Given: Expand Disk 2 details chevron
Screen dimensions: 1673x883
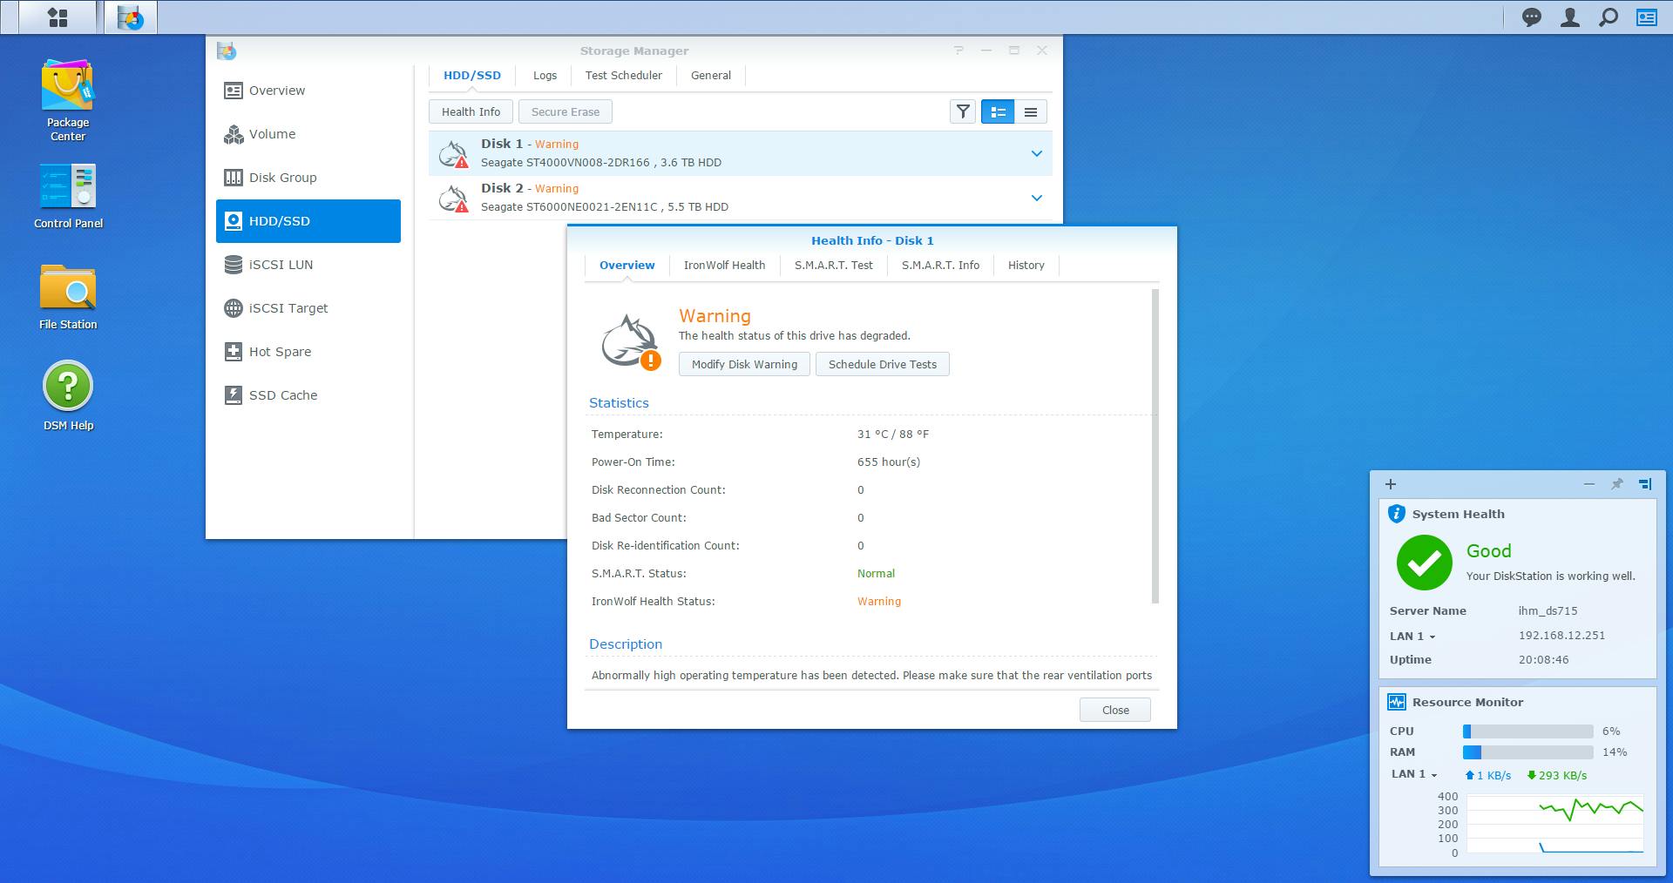Looking at the screenshot, I should tap(1037, 198).
